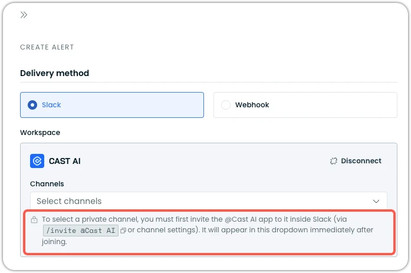This screenshot has height=273, width=411.
Task: Click the CREATE ALERT header
Action: (x=47, y=47)
